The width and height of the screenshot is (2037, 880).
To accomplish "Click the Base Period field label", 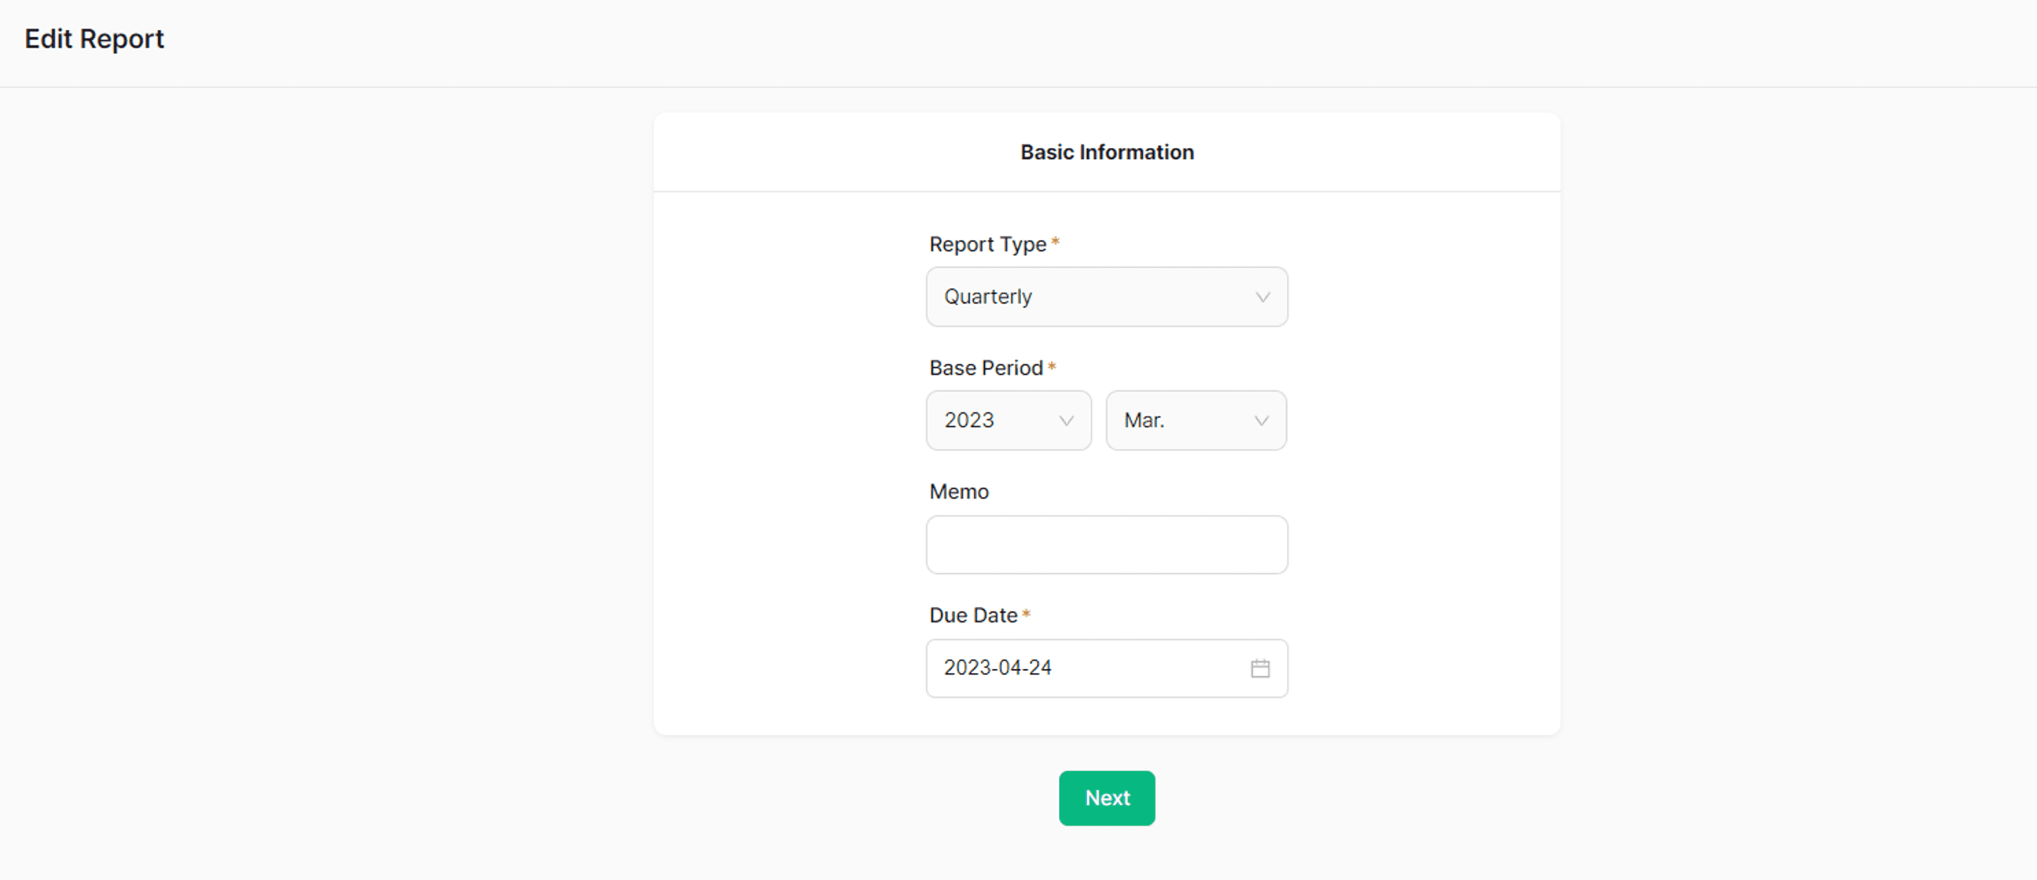I will pos(985,368).
